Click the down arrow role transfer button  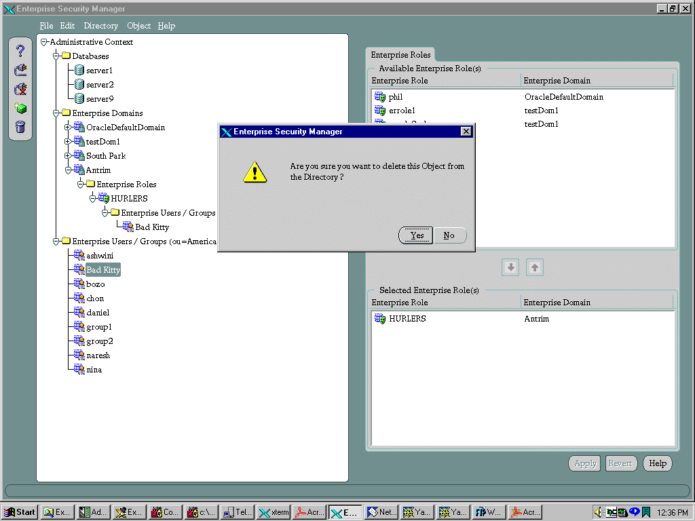[511, 268]
